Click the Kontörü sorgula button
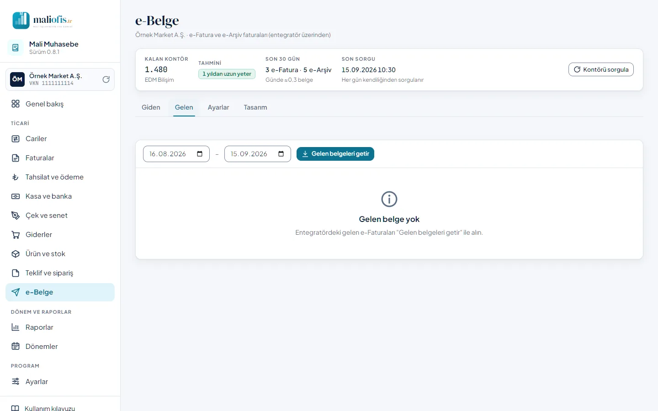This screenshot has height=411, width=658. pos(601,69)
